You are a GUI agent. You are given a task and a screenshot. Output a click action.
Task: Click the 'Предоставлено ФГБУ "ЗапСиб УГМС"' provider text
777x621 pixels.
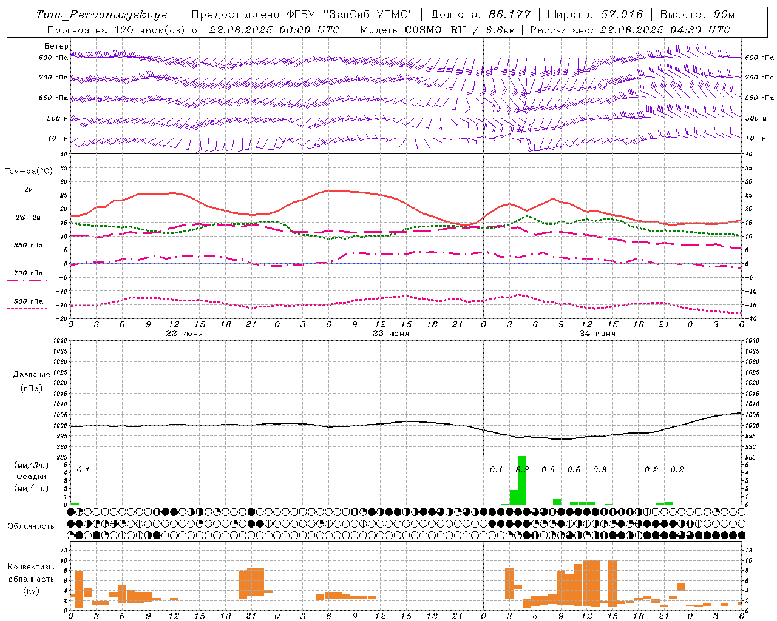click(302, 15)
